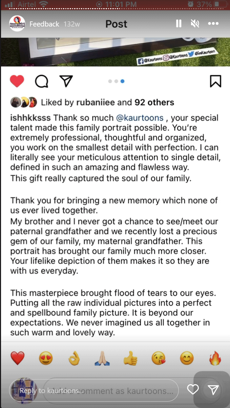This screenshot has width=230, height=408.
Task: Open the Kaurtoon profile picture
Action: click(17, 24)
